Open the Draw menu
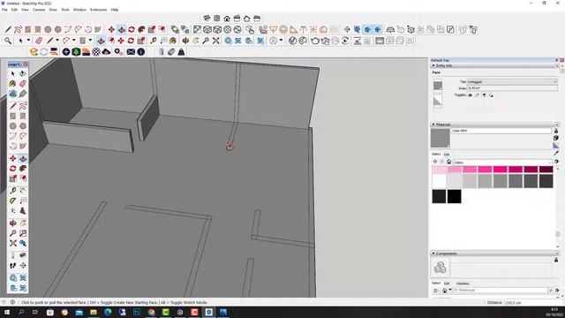The height and width of the screenshot is (318, 565). click(53, 10)
